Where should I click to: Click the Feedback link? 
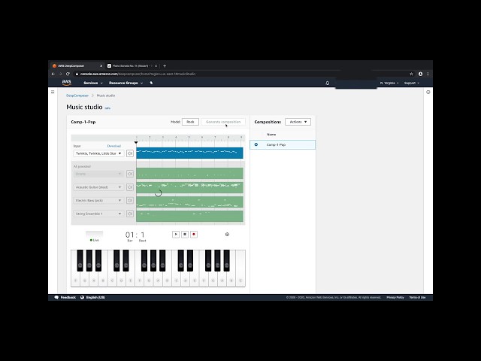[68, 298]
